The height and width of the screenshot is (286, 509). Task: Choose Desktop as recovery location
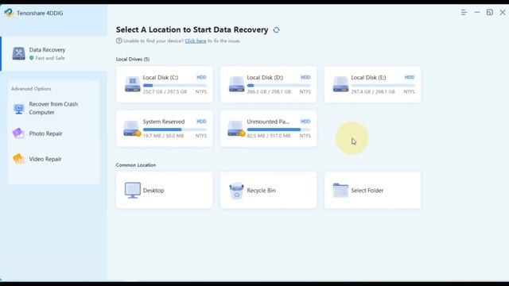[165, 191]
